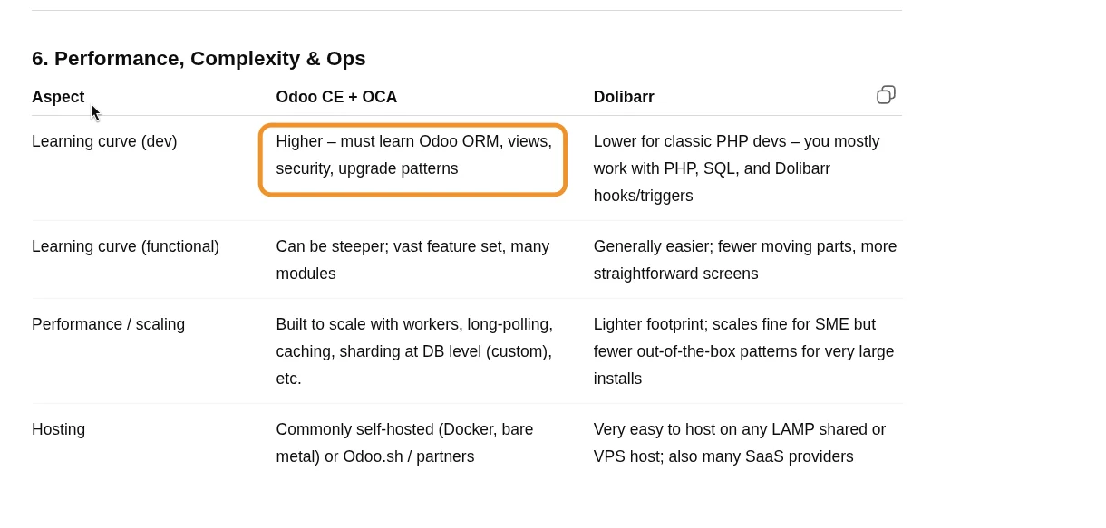Click the copy table icon
The image size is (1106, 528).
point(886,95)
